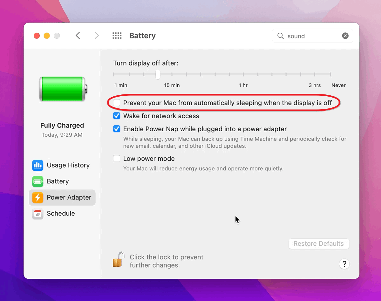
Task: Click the Power Adapter lightning bolt icon
Action: coord(37,197)
